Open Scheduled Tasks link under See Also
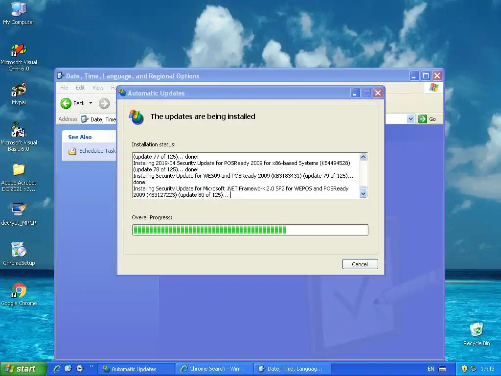This screenshot has height=376, width=501. [97, 151]
